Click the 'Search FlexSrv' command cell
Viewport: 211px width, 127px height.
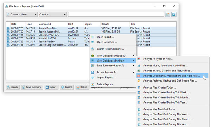tap(46, 42)
